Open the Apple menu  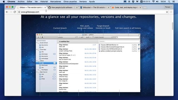4,1
